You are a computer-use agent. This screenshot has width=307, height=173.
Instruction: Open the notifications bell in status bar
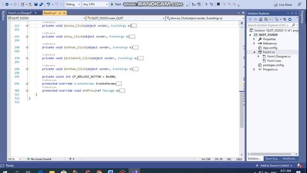299,166
